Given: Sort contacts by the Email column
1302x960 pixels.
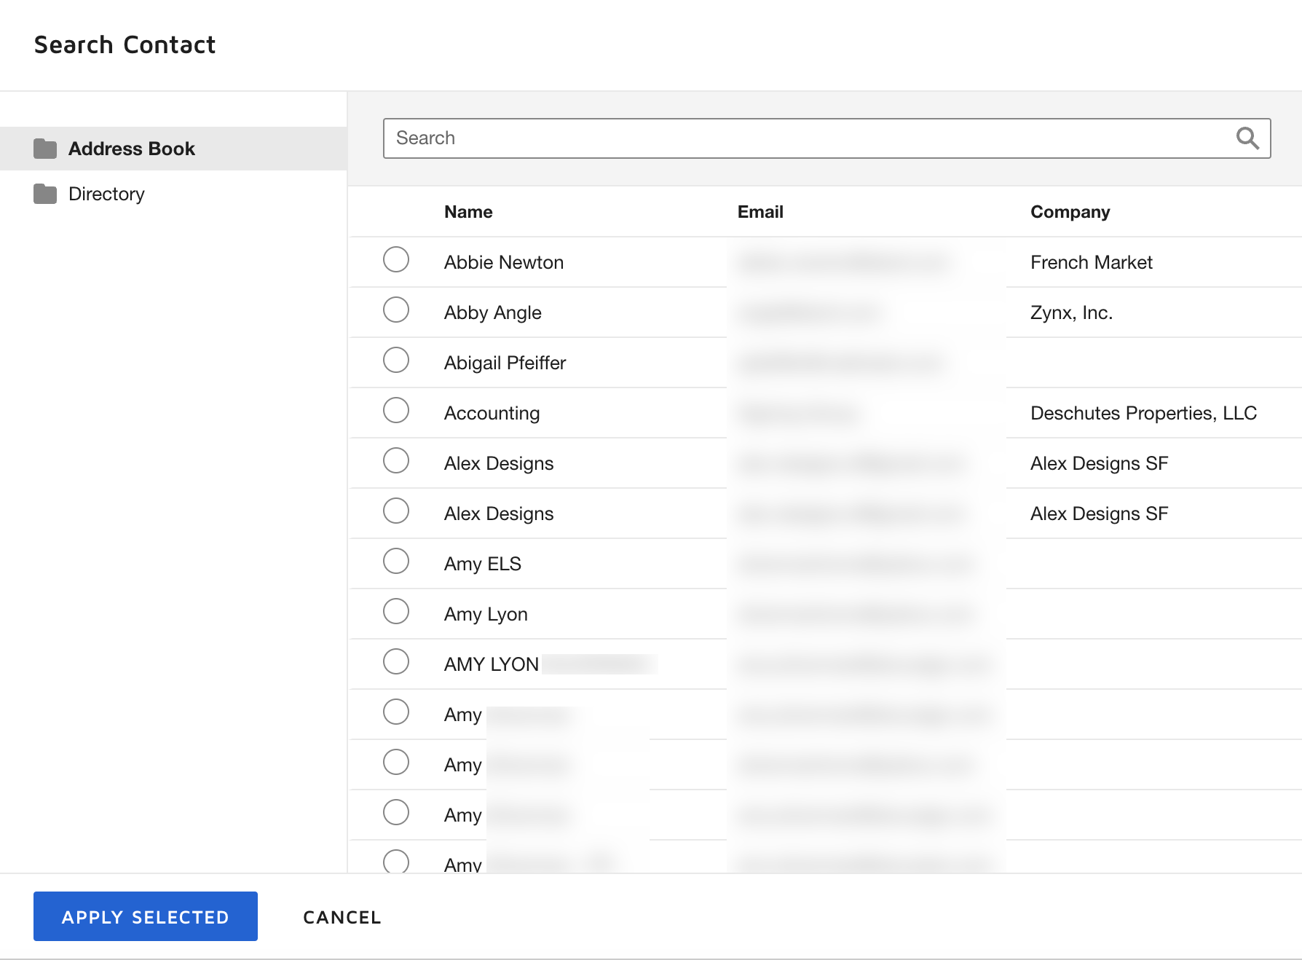Looking at the screenshot, I should click(759, 211).
